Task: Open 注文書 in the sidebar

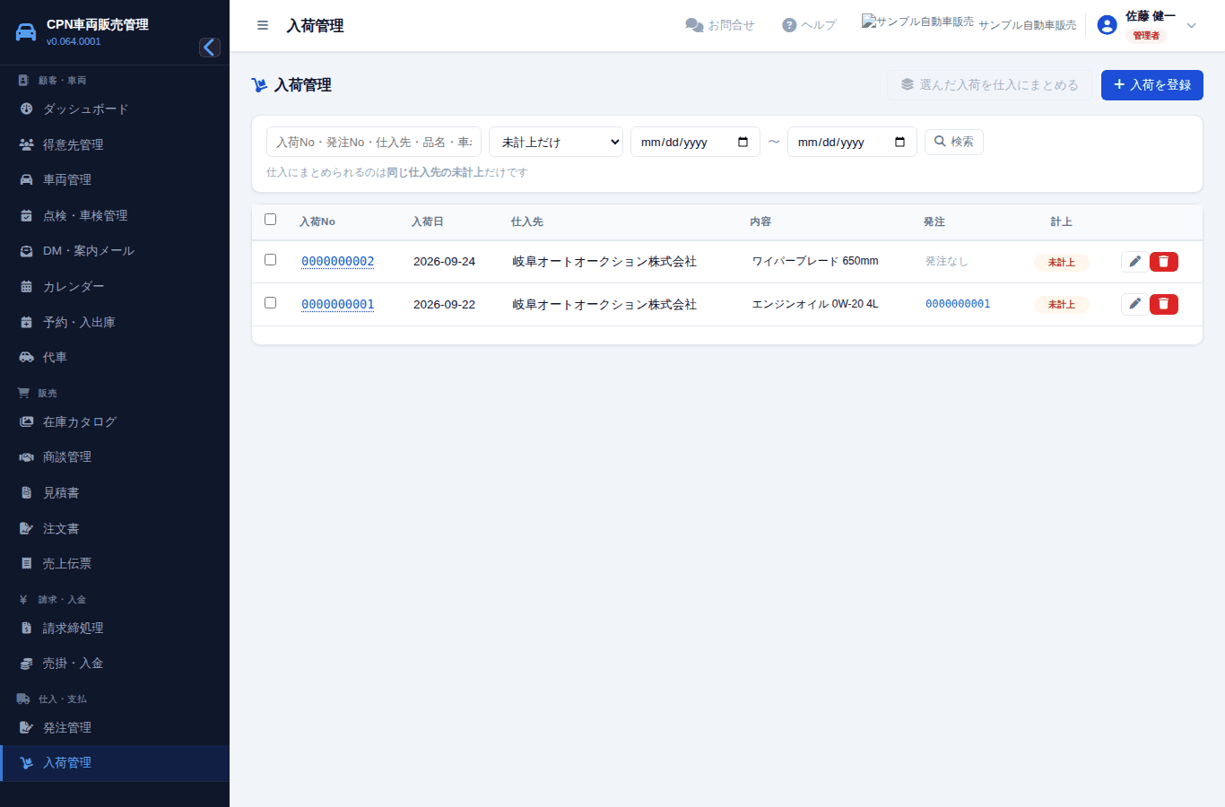Action: pyautogui.click(x=115, y=528)
